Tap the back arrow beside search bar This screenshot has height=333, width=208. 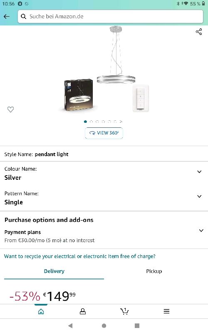click(7, 16)
